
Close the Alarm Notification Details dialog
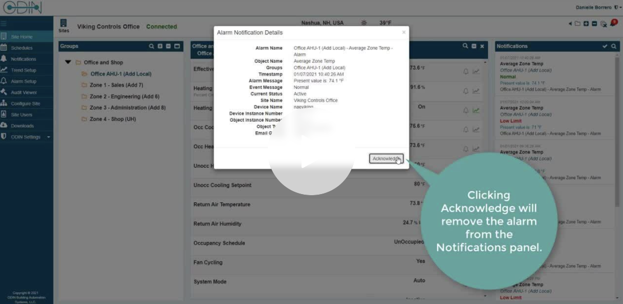404,33
